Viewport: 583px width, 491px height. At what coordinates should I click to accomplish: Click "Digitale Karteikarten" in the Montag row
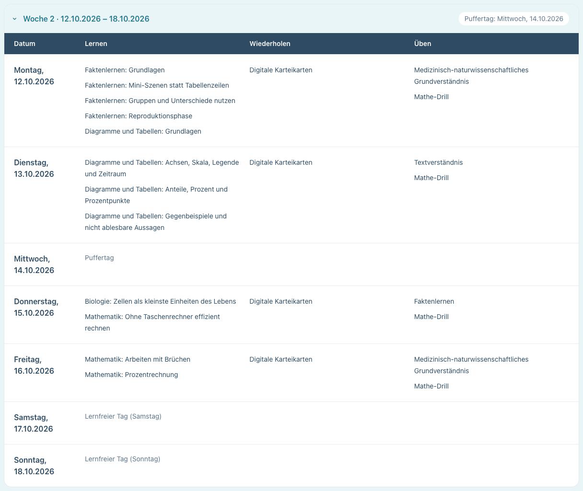pyautogui.click(x=281, y=70)
